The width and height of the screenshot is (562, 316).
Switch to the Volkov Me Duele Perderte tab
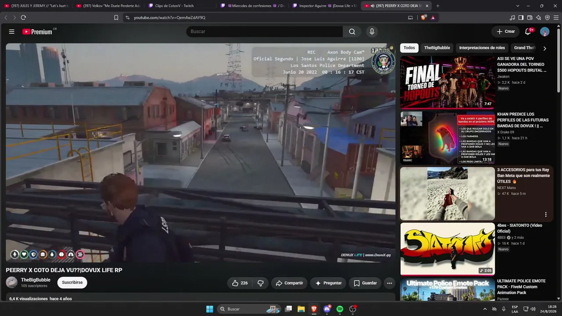[x=108, y=6]
